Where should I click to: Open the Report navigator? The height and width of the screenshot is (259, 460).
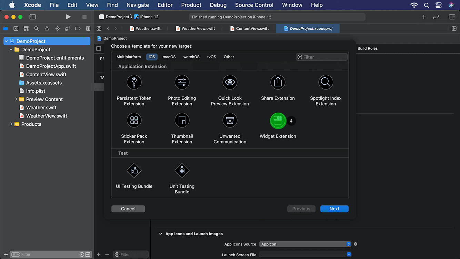(88, 29)
